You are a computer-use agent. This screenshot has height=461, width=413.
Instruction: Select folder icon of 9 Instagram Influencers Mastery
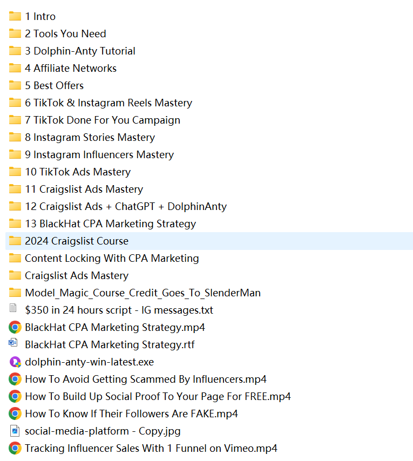[15, 154]
